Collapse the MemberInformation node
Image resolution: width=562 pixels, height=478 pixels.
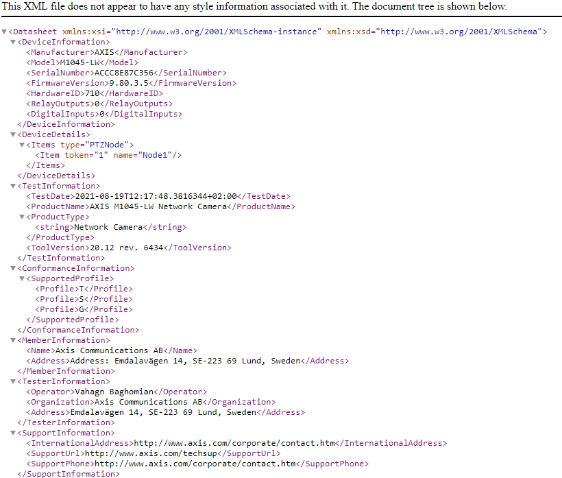click(x=13, y=341)
